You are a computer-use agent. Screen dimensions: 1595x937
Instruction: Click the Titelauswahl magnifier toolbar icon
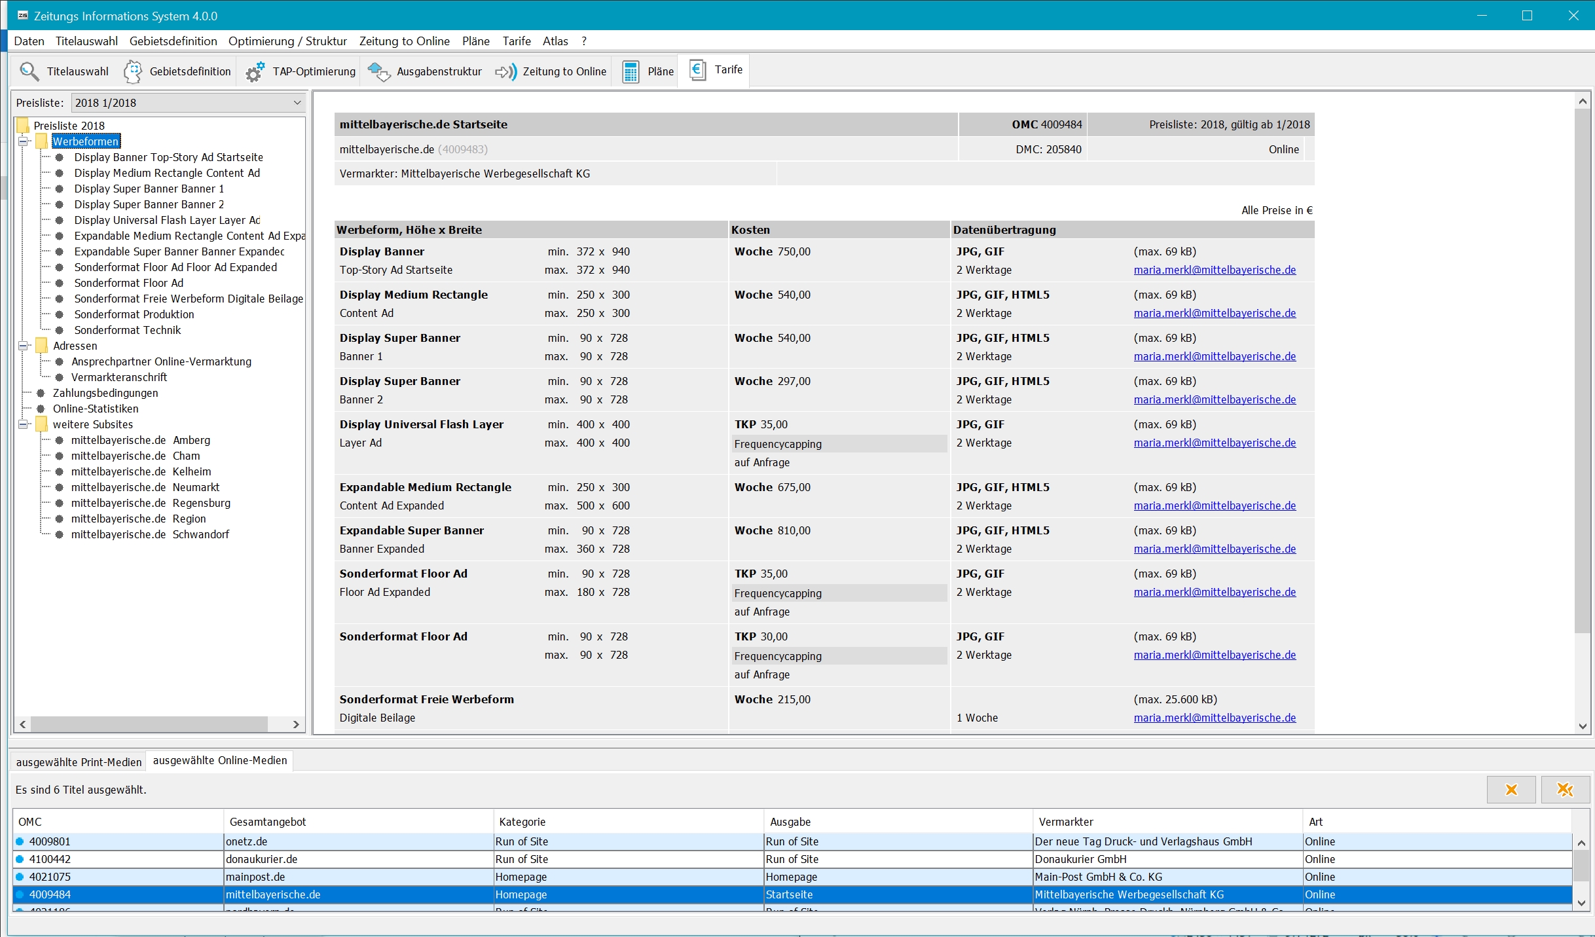[29, 71]
